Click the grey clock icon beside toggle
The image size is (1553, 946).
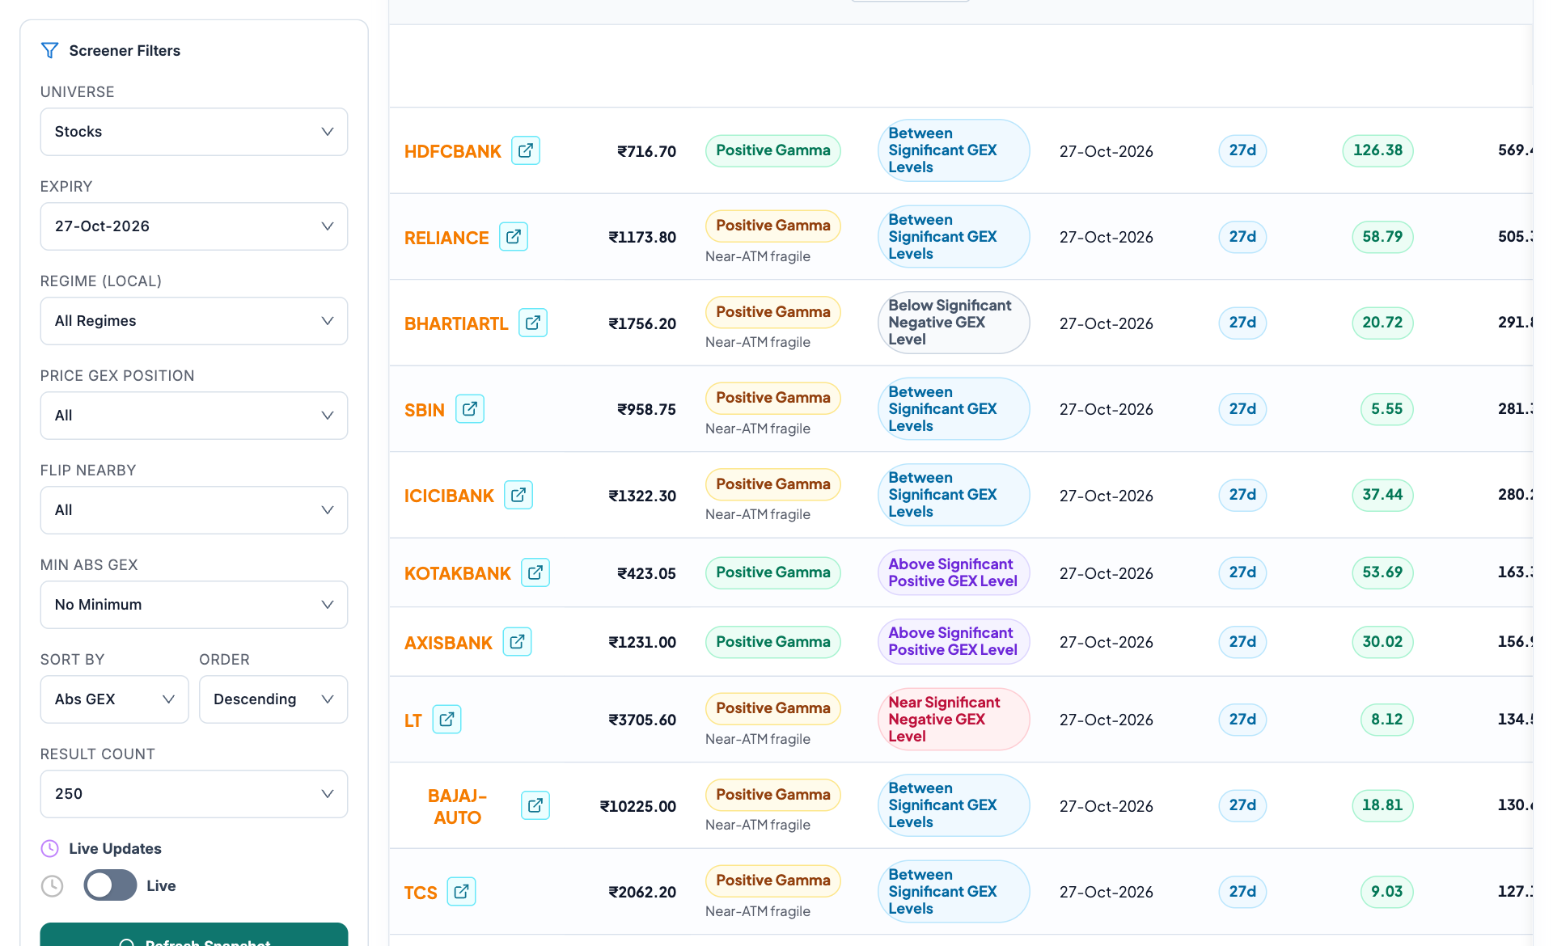click(x=52, y=886)
